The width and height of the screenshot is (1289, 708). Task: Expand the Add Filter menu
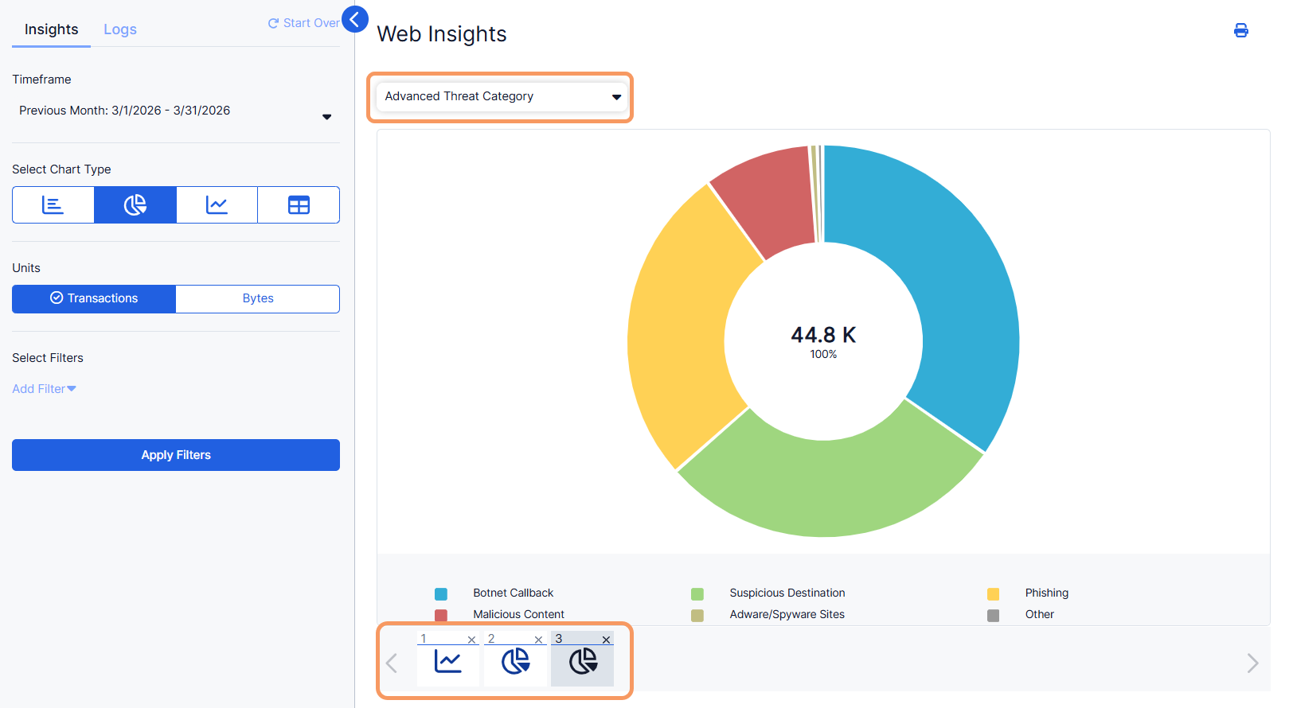44,389
